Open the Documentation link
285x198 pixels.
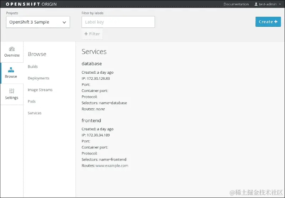236,4
